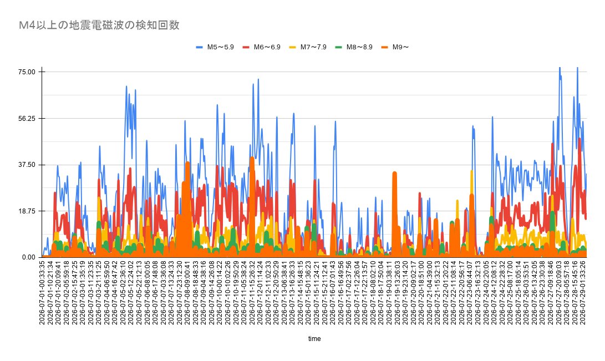605x361 pixels.
Task: Click x-axis label '2026-07-09-04:38:16'
Action: coord(204,293)
